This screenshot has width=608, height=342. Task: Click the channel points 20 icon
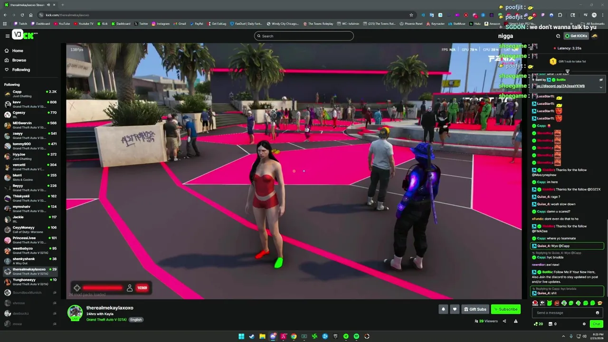coord(539,324)
